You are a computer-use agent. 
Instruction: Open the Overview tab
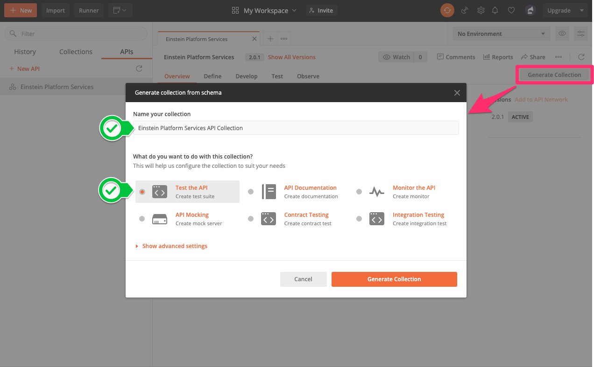[177, 76]
